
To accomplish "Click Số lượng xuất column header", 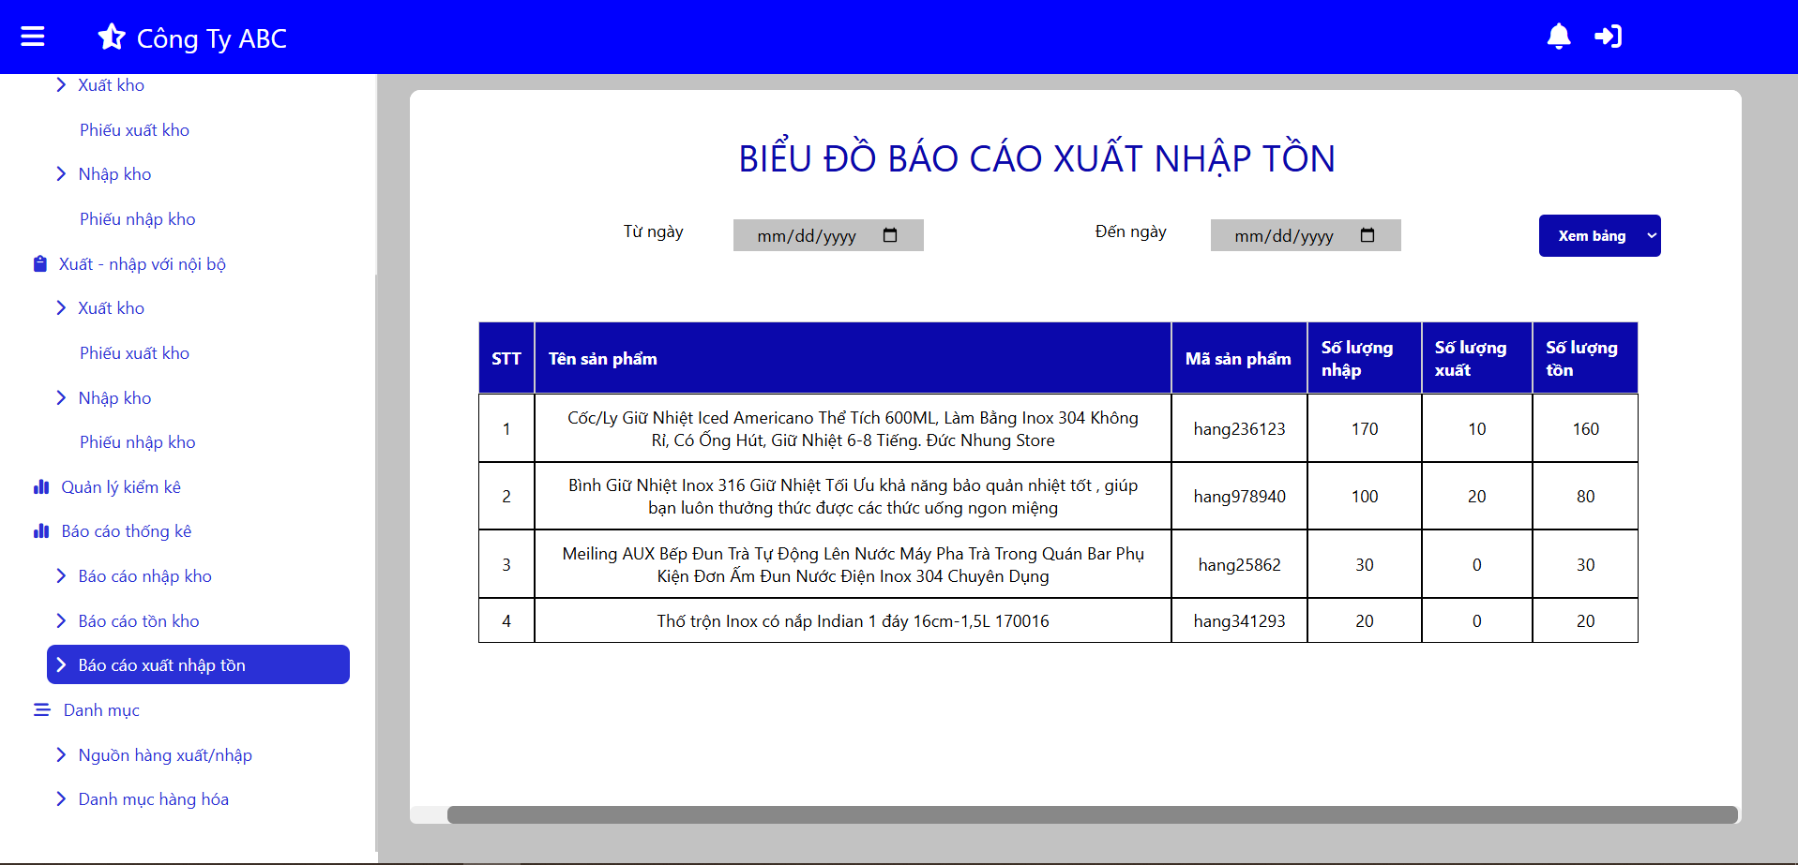I will point(1477,358).
